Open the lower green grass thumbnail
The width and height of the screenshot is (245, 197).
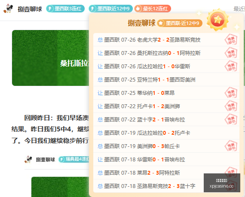(60, 187)
